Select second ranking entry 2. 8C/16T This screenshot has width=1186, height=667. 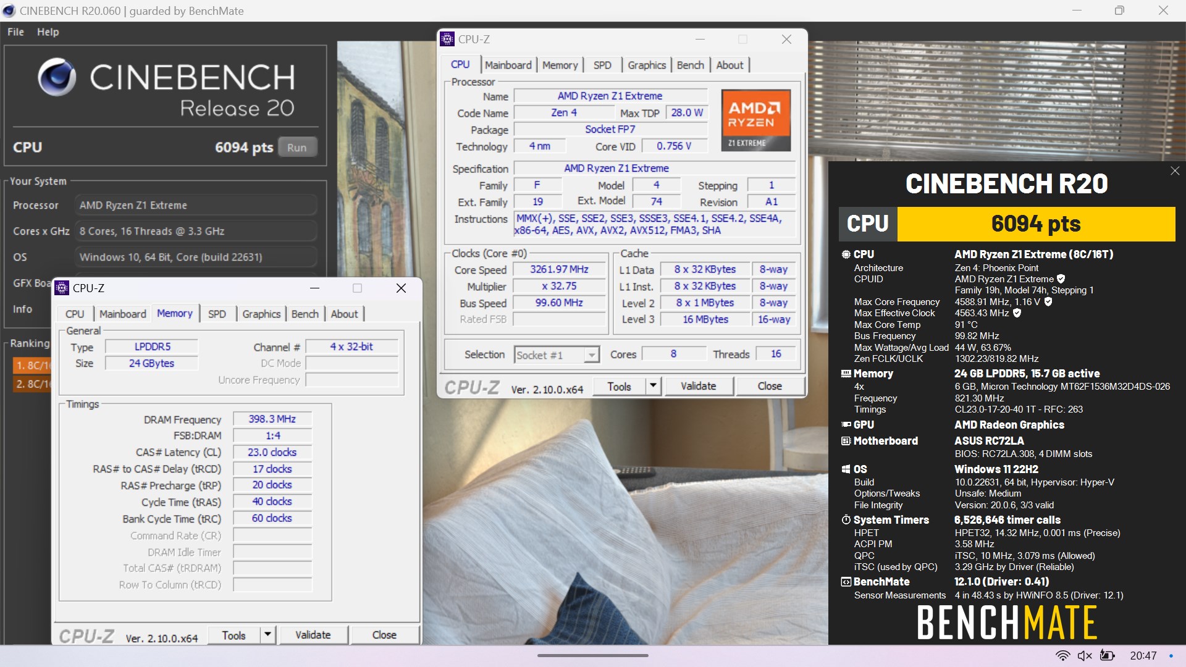32,384
